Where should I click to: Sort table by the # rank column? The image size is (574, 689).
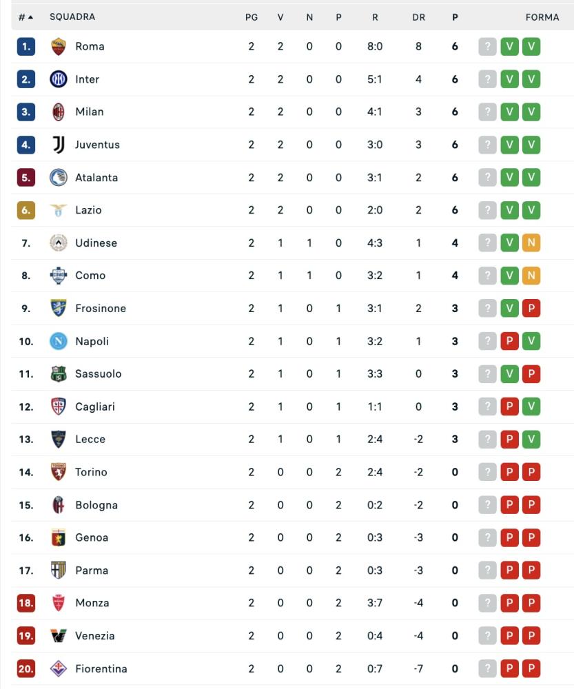tap(25, 17)
